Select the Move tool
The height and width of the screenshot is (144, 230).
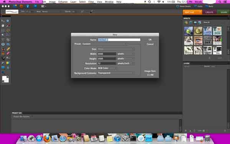3,21
